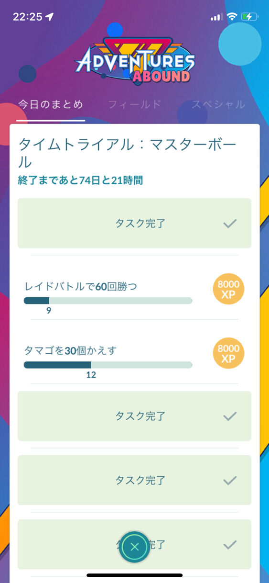Tap the タイムトライアル：マスターボール title
The image size is (269, 583).
[128, 153]
